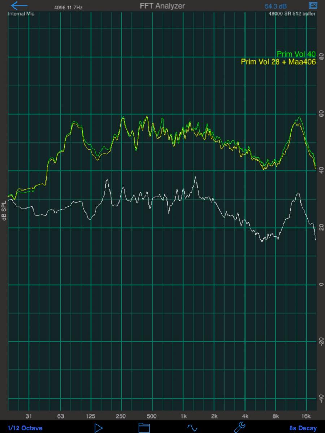The width and height of the screenshot is (325, 433).
Task: Select the Prim Vol 28 + Maa406 label
Action: pyautogui.click(x=278, y=62)
